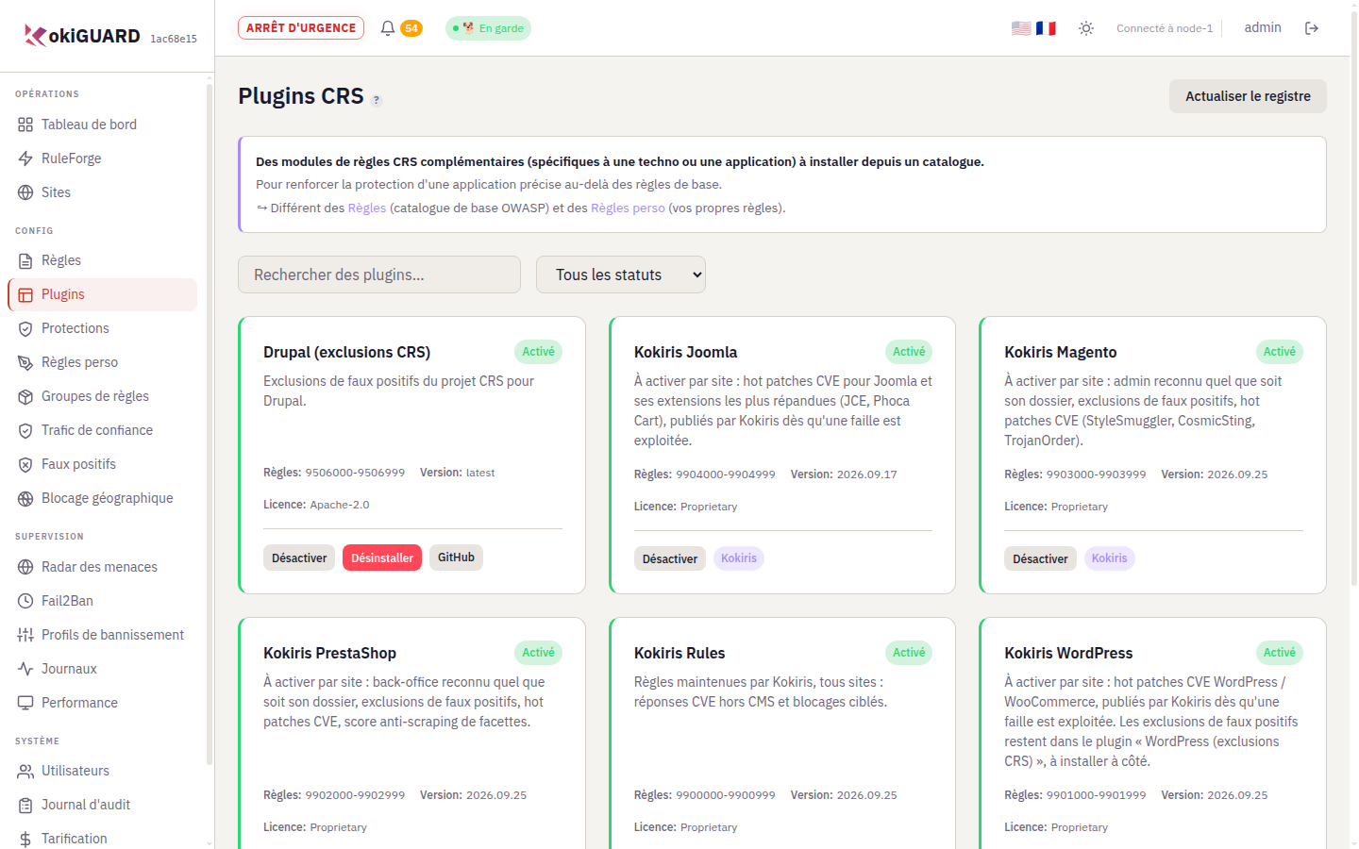This screenshot has width=1359, height=849.
Task: Click the Règles perso pen icon
Action: pyautogui.click(x=25, y=362)
